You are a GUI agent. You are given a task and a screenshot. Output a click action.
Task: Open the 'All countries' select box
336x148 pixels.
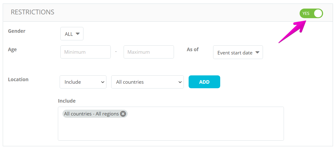click(147, 82)
